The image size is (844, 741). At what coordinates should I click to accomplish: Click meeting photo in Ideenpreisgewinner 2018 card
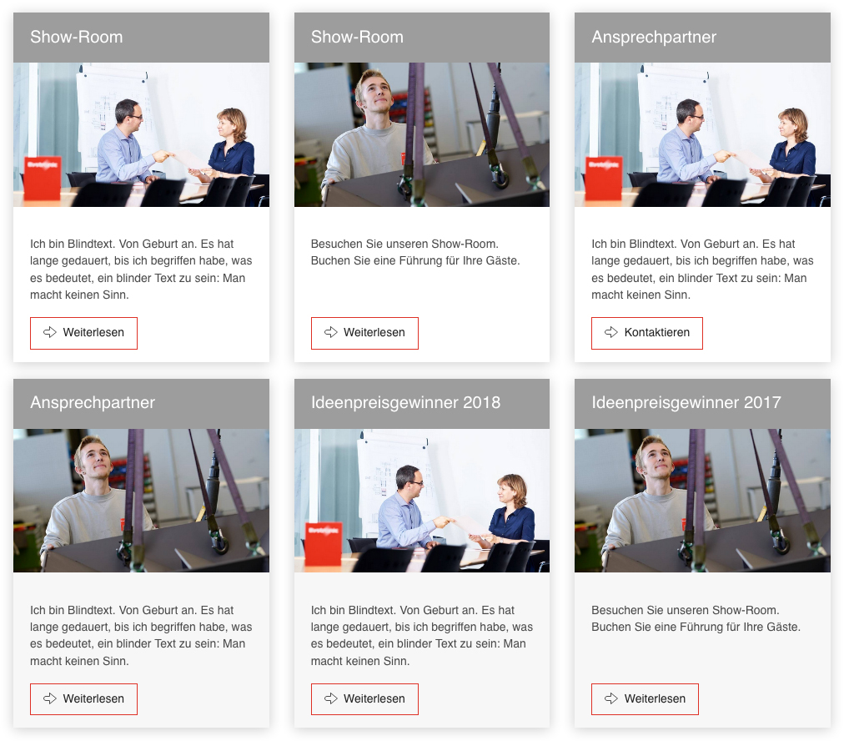click(422, 501)
